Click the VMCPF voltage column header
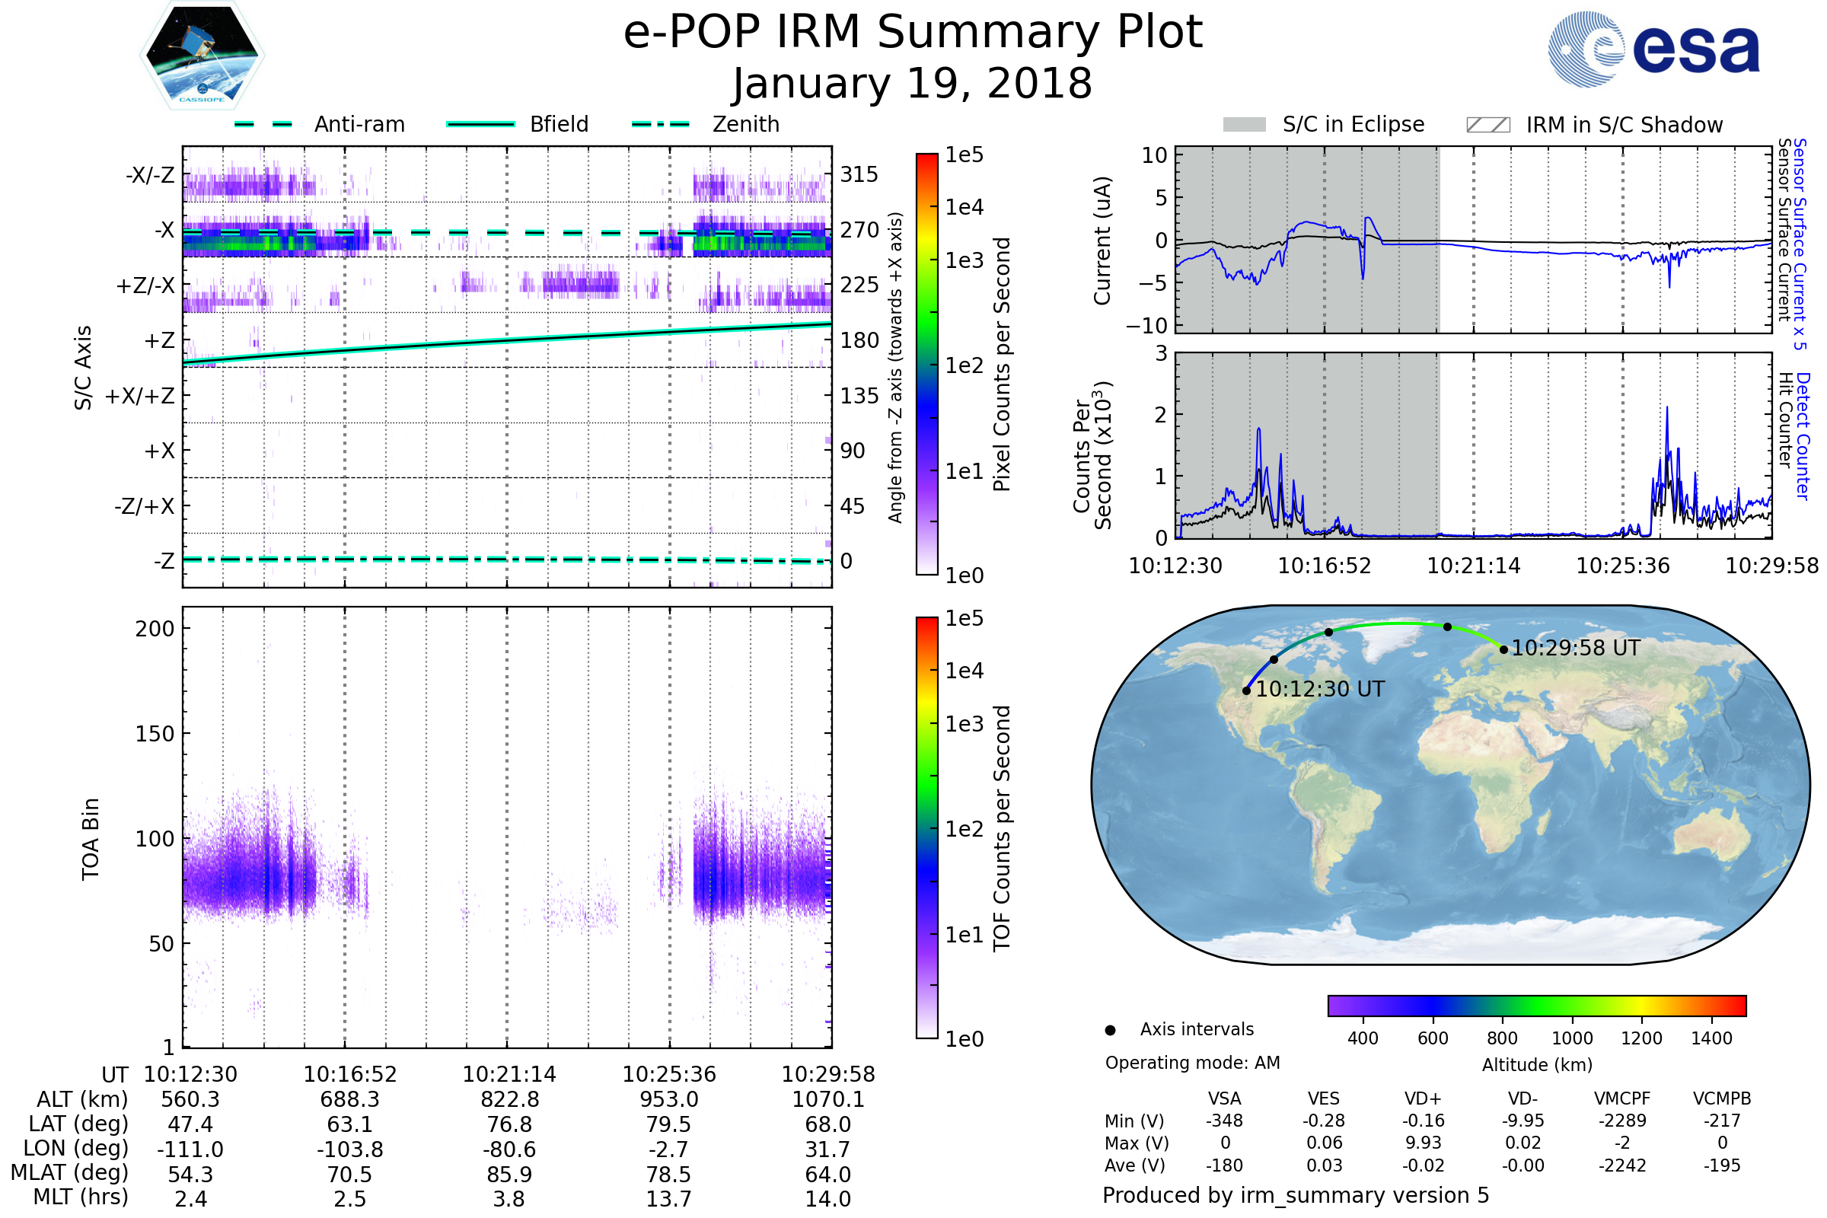The image size is (1827, 1218). [1622, 1099]
